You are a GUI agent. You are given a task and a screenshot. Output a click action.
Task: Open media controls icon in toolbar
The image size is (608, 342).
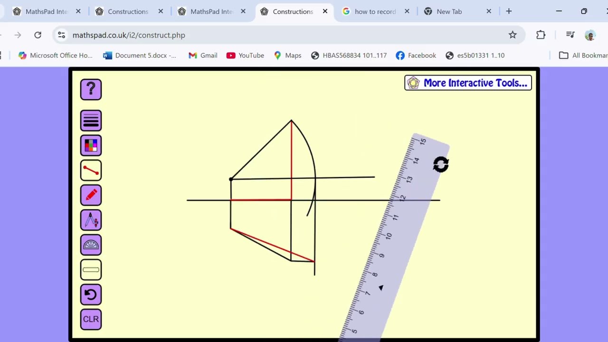pyautogui.click(x=570, y=35)
